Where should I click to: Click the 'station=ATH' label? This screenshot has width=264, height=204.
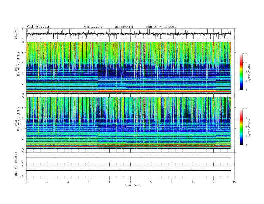click(124, 27)
